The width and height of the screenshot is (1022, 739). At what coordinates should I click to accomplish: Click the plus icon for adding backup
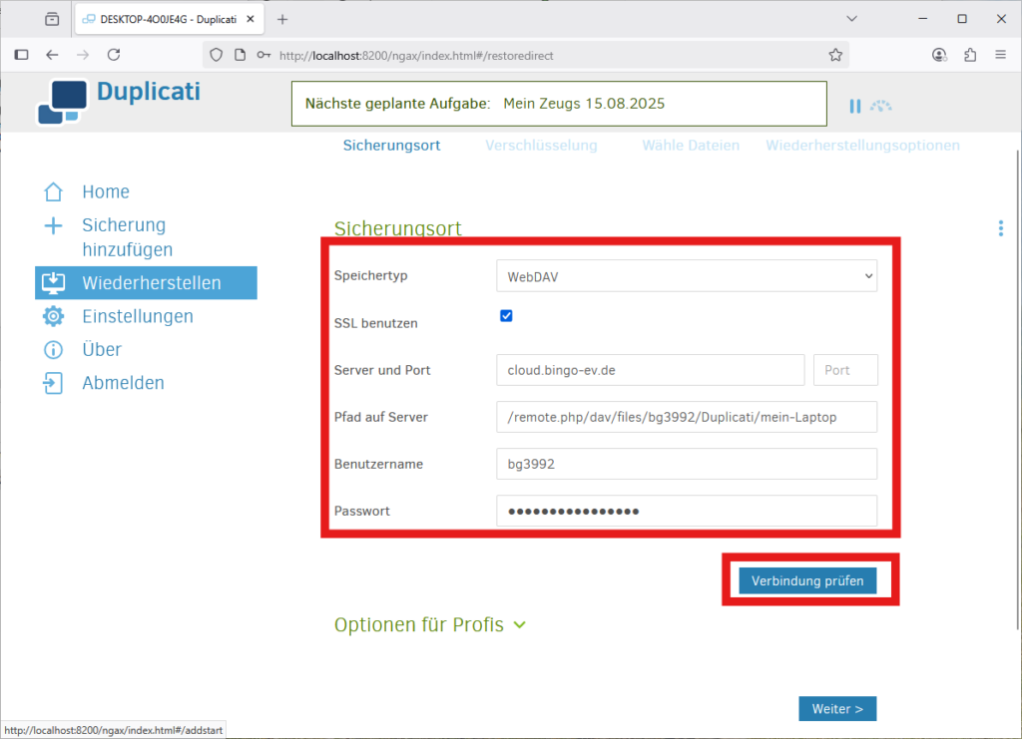pos(54,225)
